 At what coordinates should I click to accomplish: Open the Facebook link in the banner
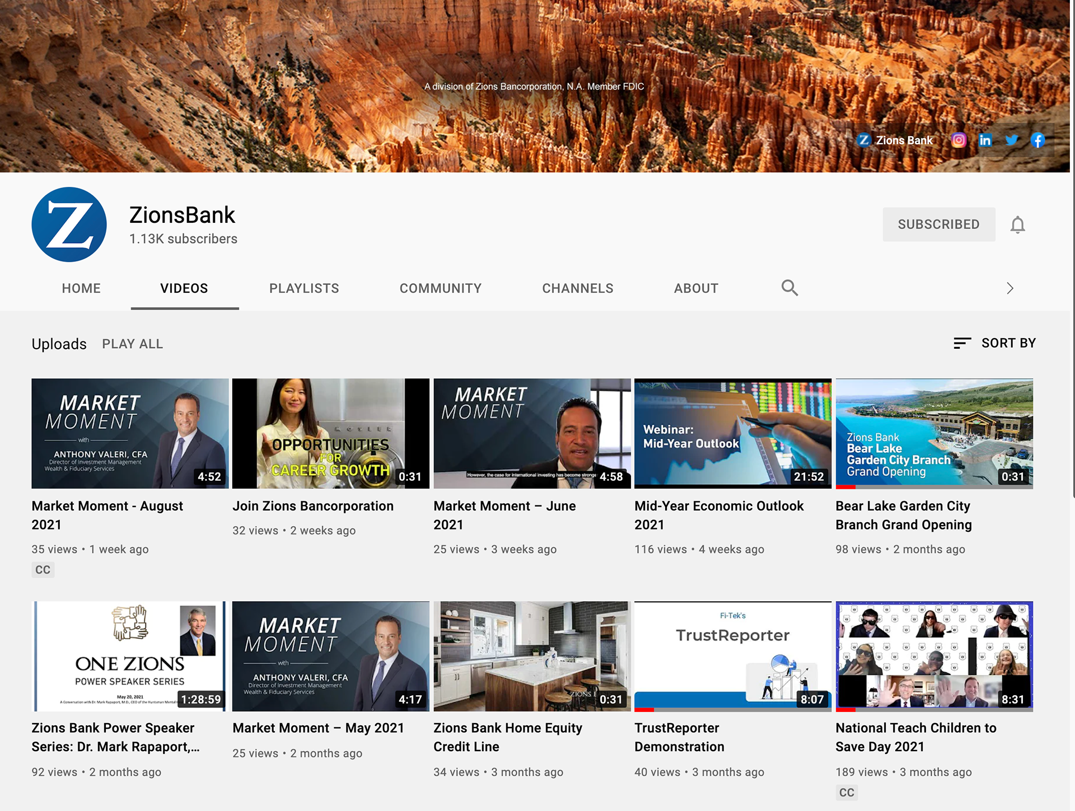[x=1037, y=140]
